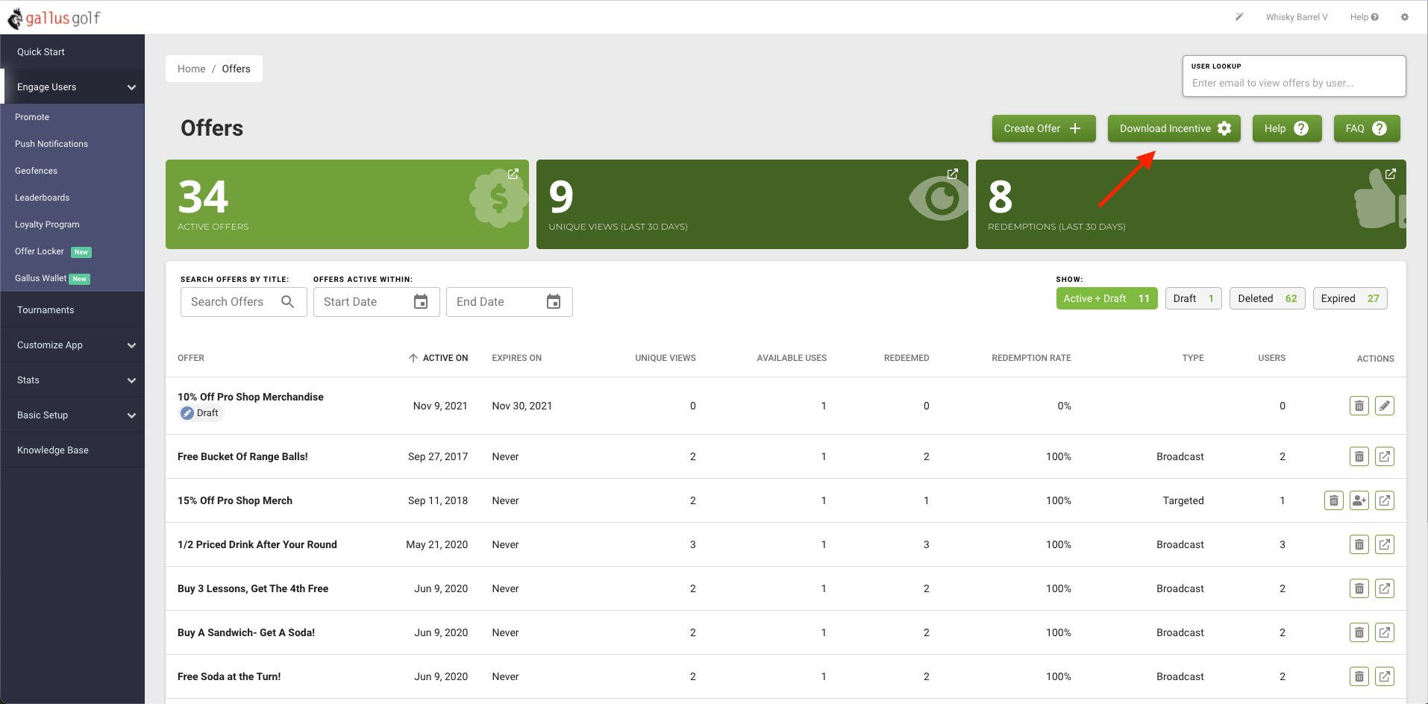
Task: Open Start Date calendar picker
Action: 421,302
